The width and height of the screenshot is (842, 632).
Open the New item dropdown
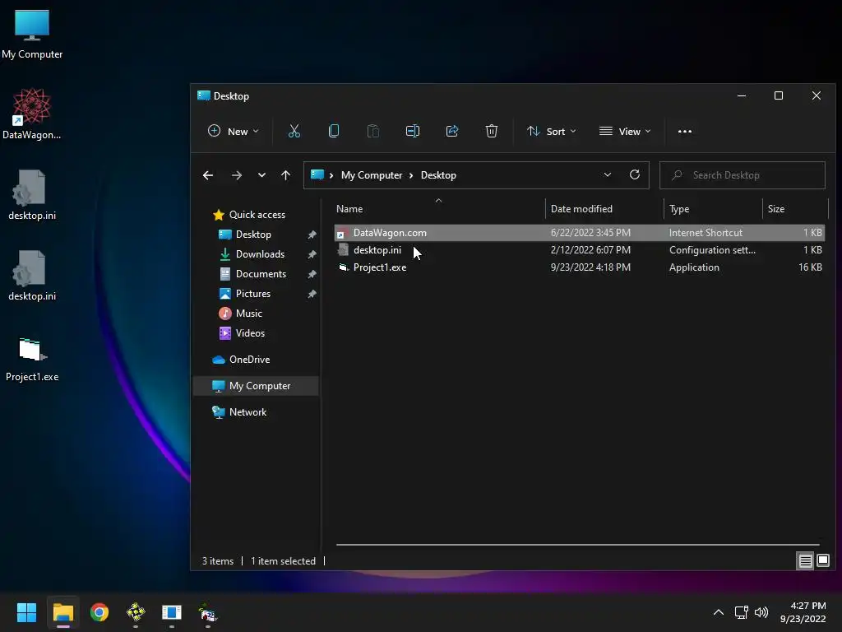233,131
